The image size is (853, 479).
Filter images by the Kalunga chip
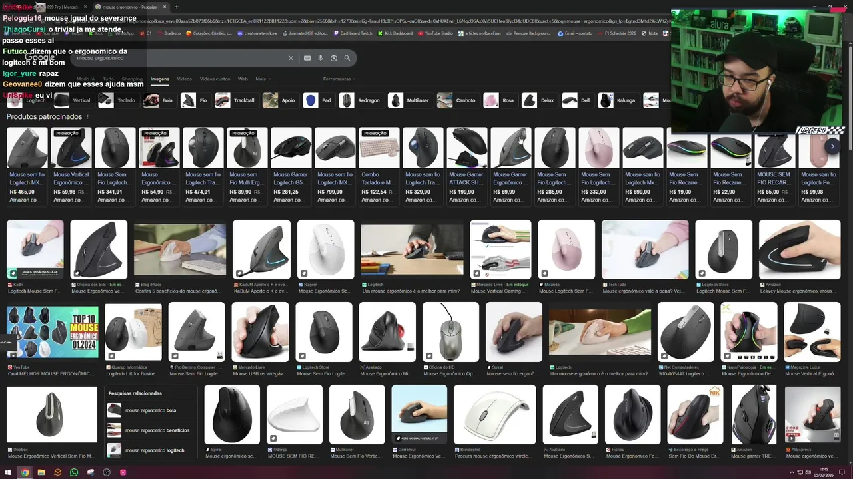[x=617, y=100]
